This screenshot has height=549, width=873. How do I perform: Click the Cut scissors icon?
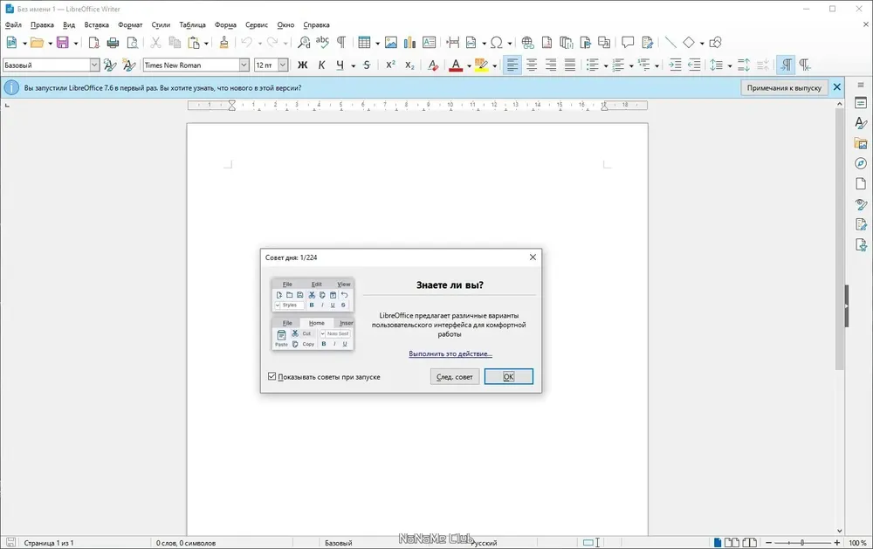(x=156, y=42)
